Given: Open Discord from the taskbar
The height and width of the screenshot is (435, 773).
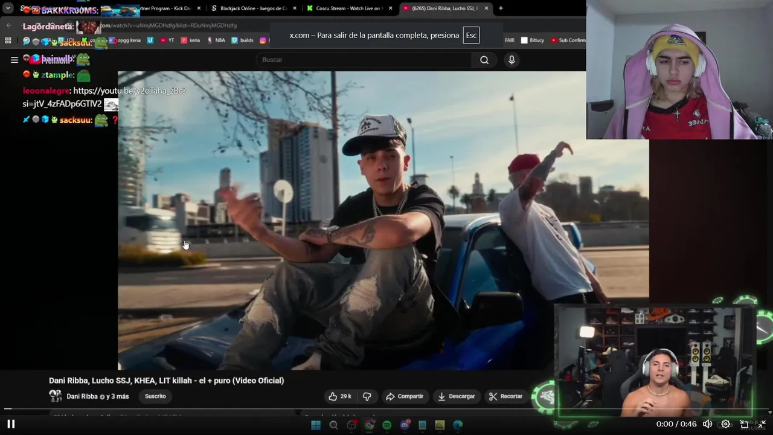Looking at the screenshot, I should click(x=405, y=425).
